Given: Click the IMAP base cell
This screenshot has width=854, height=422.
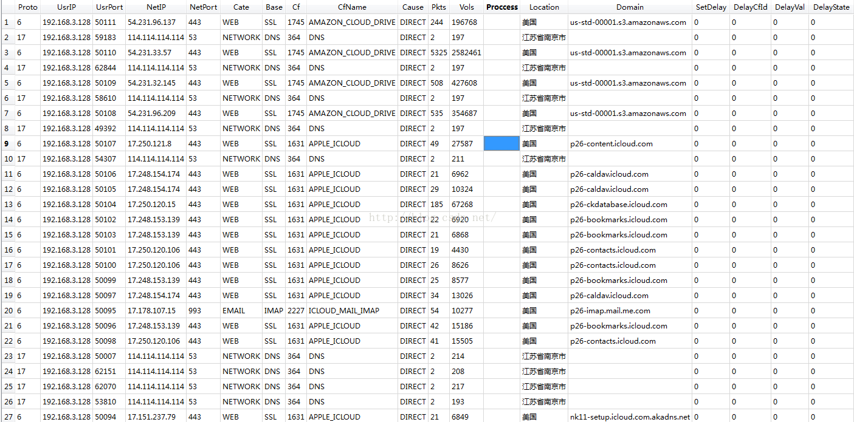Looking at the screenshot, I should coord(274,311).
